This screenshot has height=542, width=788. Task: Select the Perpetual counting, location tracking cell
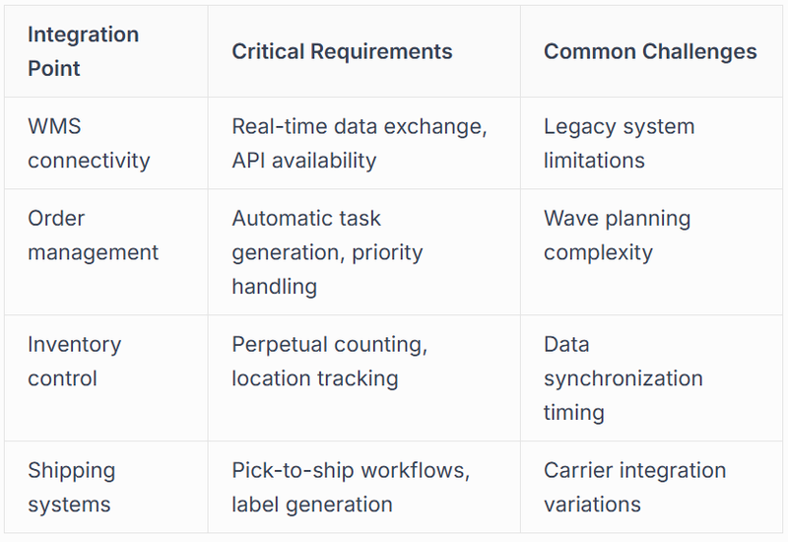point(363,378)
